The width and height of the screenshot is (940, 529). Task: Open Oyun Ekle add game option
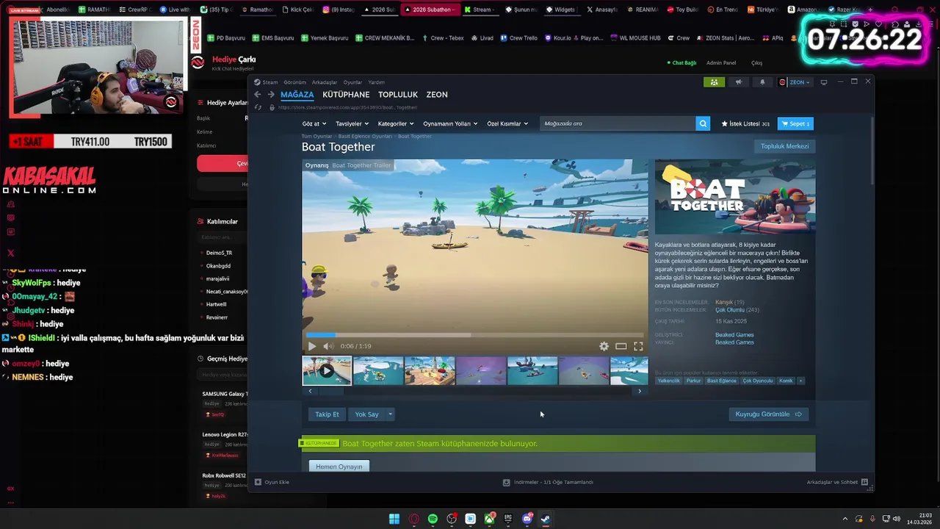click(272, 482)
